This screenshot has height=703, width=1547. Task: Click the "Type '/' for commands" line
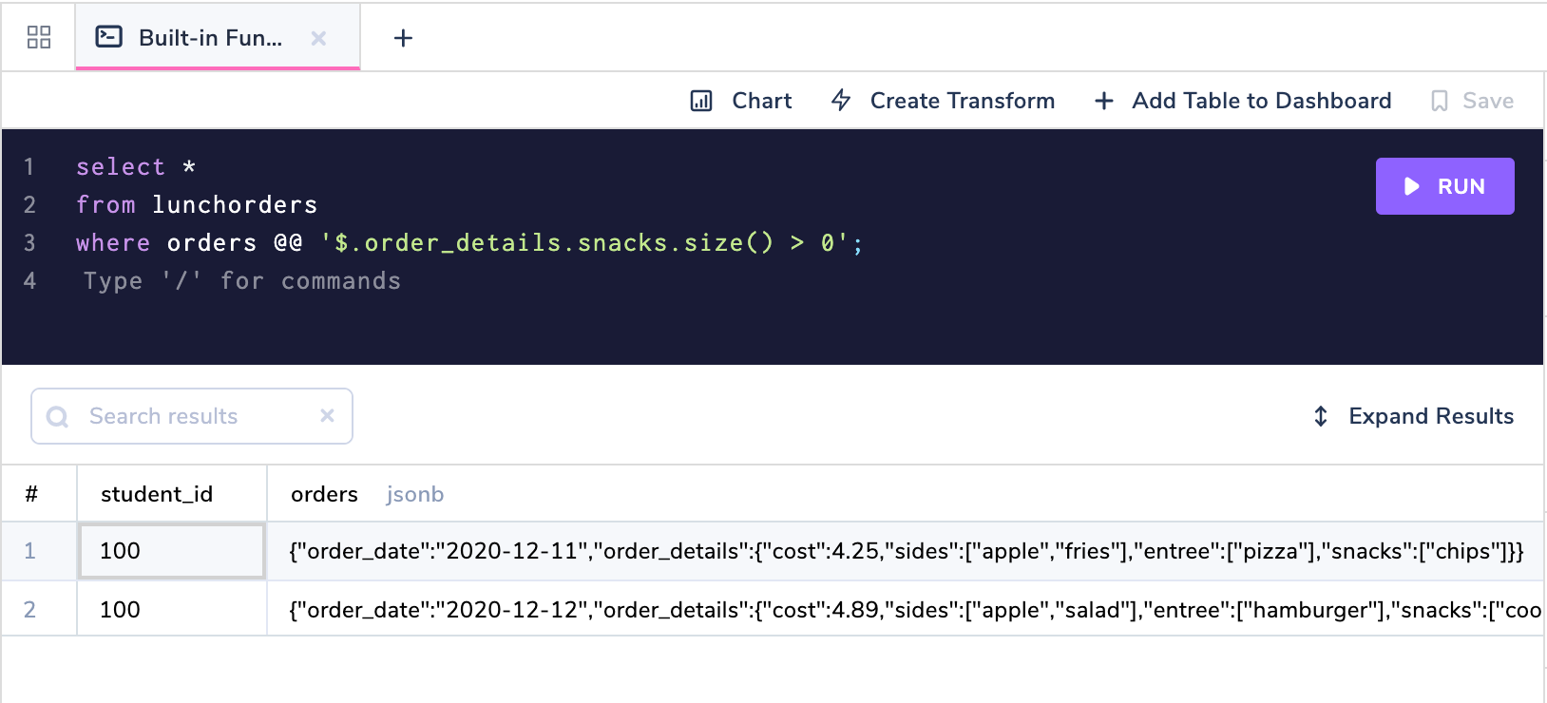242,281
